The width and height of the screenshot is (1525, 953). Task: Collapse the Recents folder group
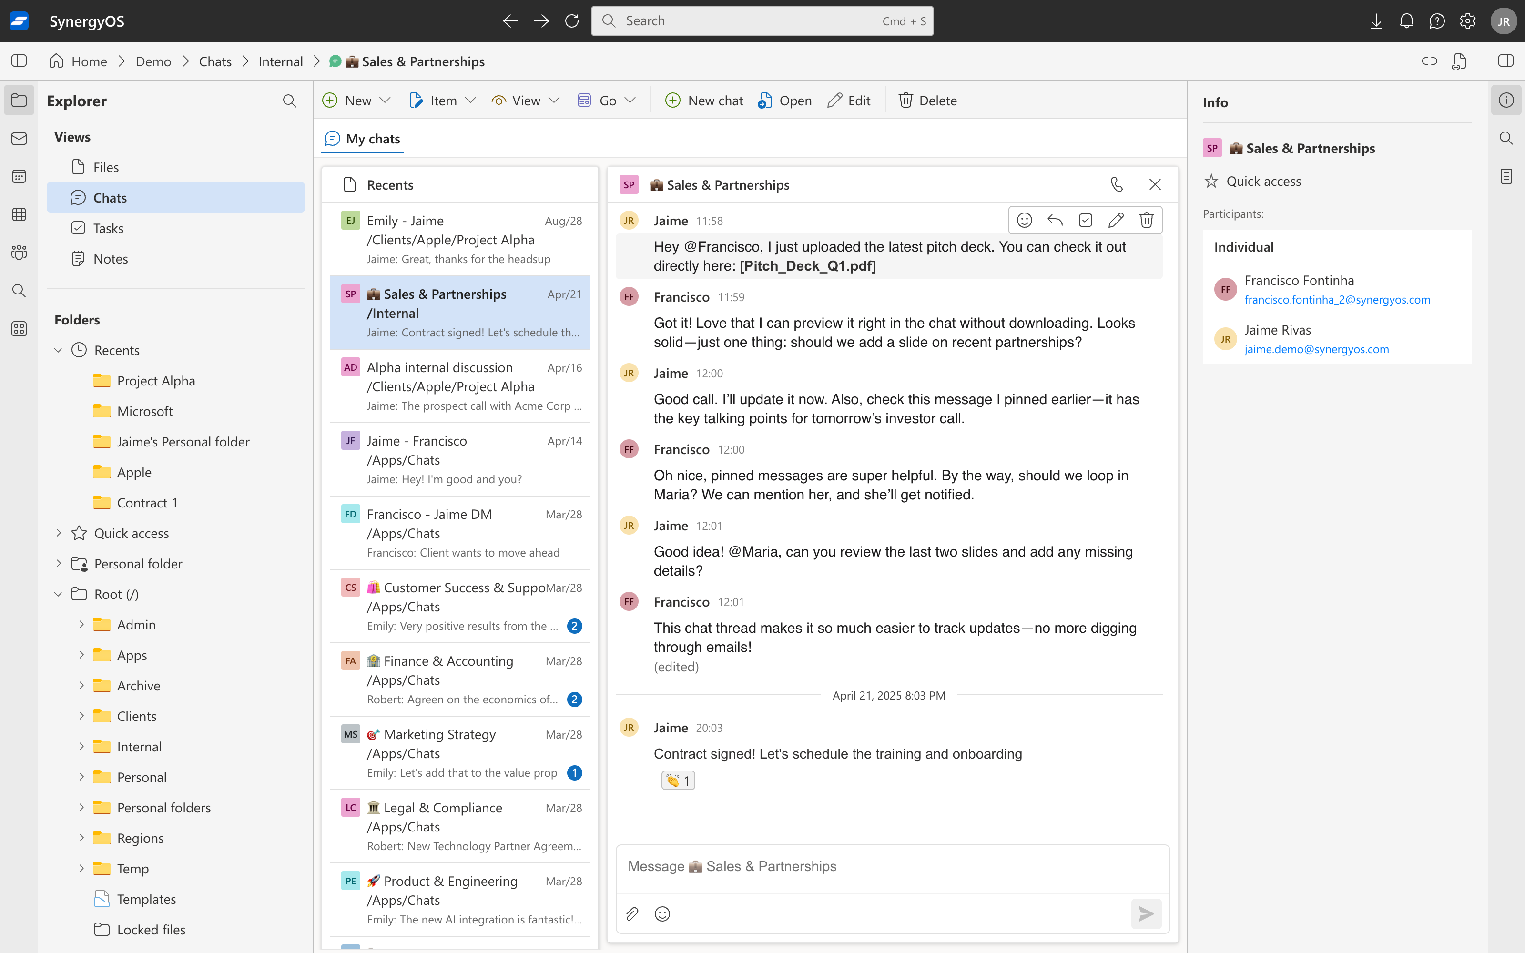pyautogui.click(x=58, y=350)
